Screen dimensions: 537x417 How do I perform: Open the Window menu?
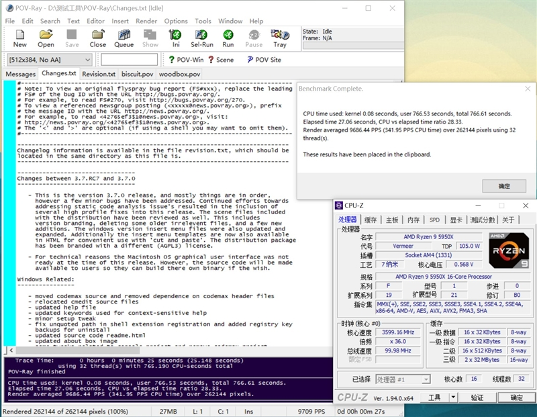pos(230,21)
